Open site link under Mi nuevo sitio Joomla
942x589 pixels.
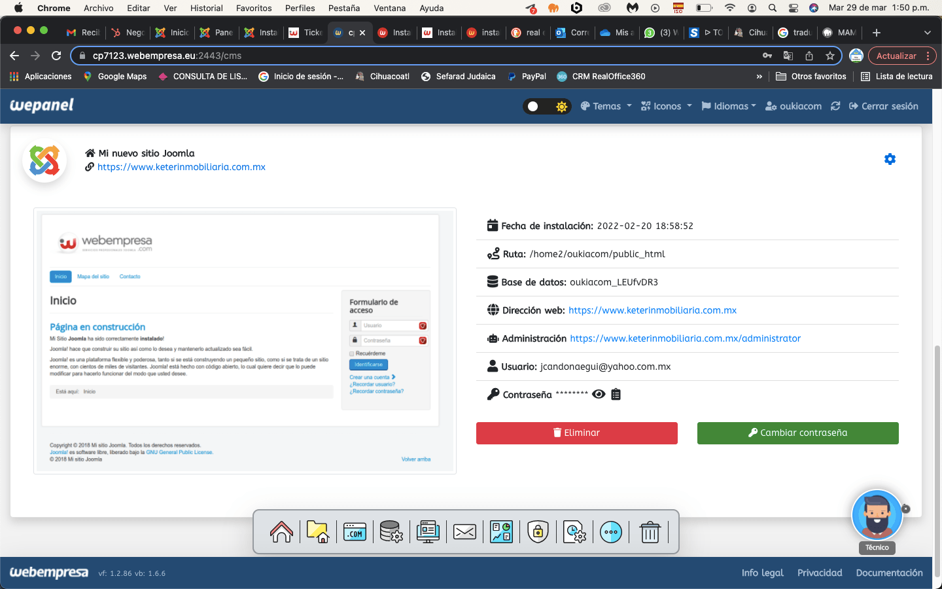(181, 167)
